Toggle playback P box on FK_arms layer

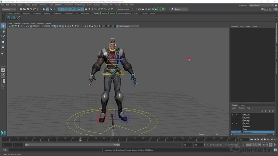(236, 115)
